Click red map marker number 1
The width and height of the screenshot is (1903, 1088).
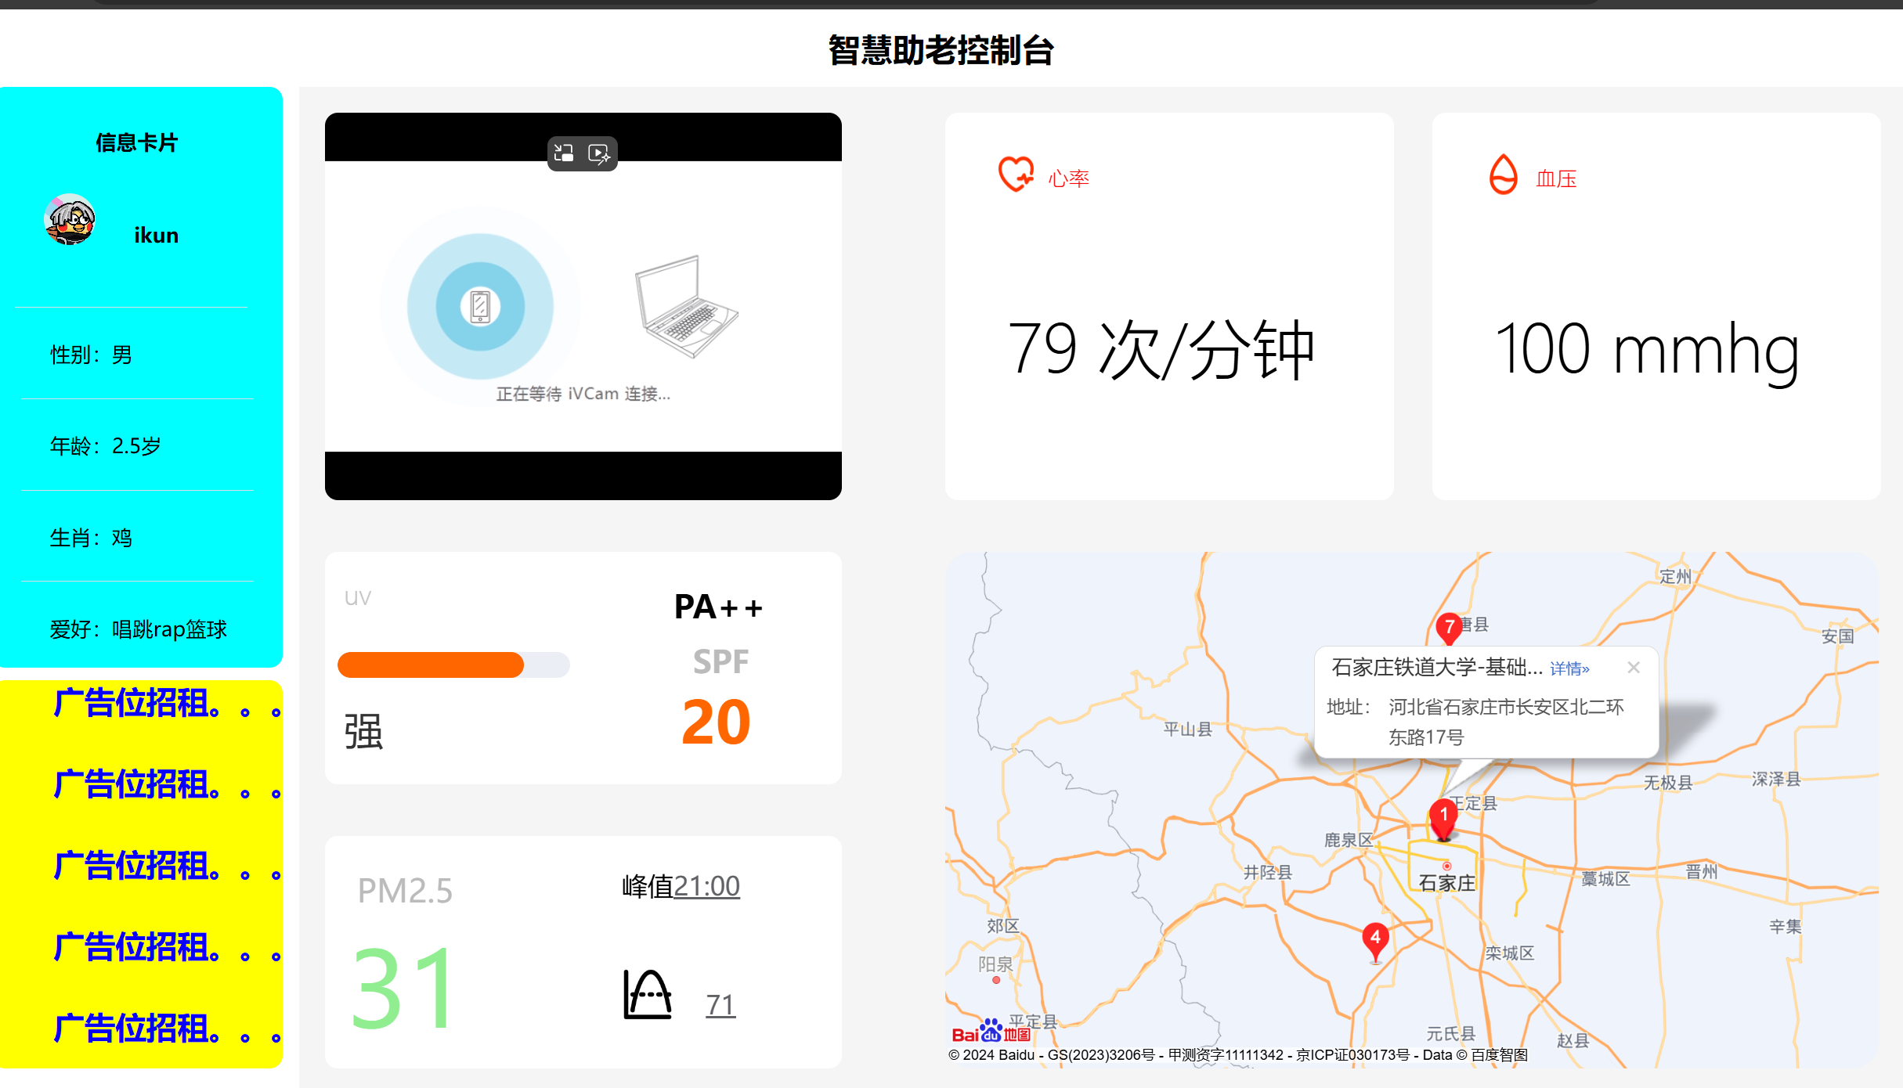[1443, 816]
